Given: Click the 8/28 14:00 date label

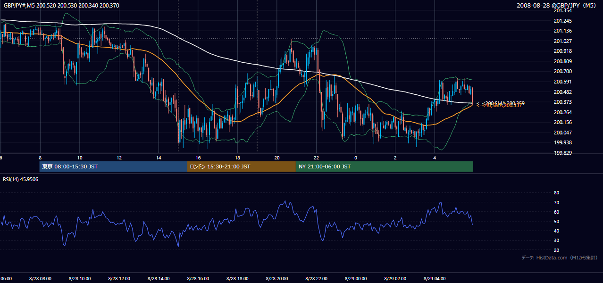Looking at the screenshot, I should tap(159, 279).
